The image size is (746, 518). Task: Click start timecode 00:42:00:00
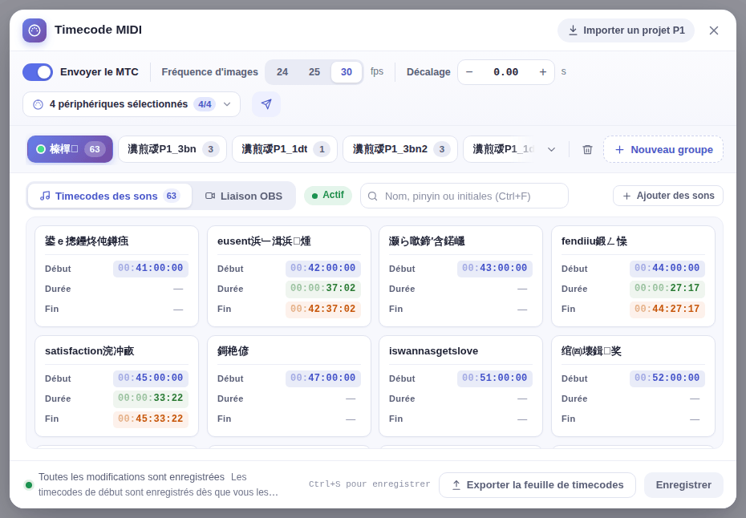[323, 269]
